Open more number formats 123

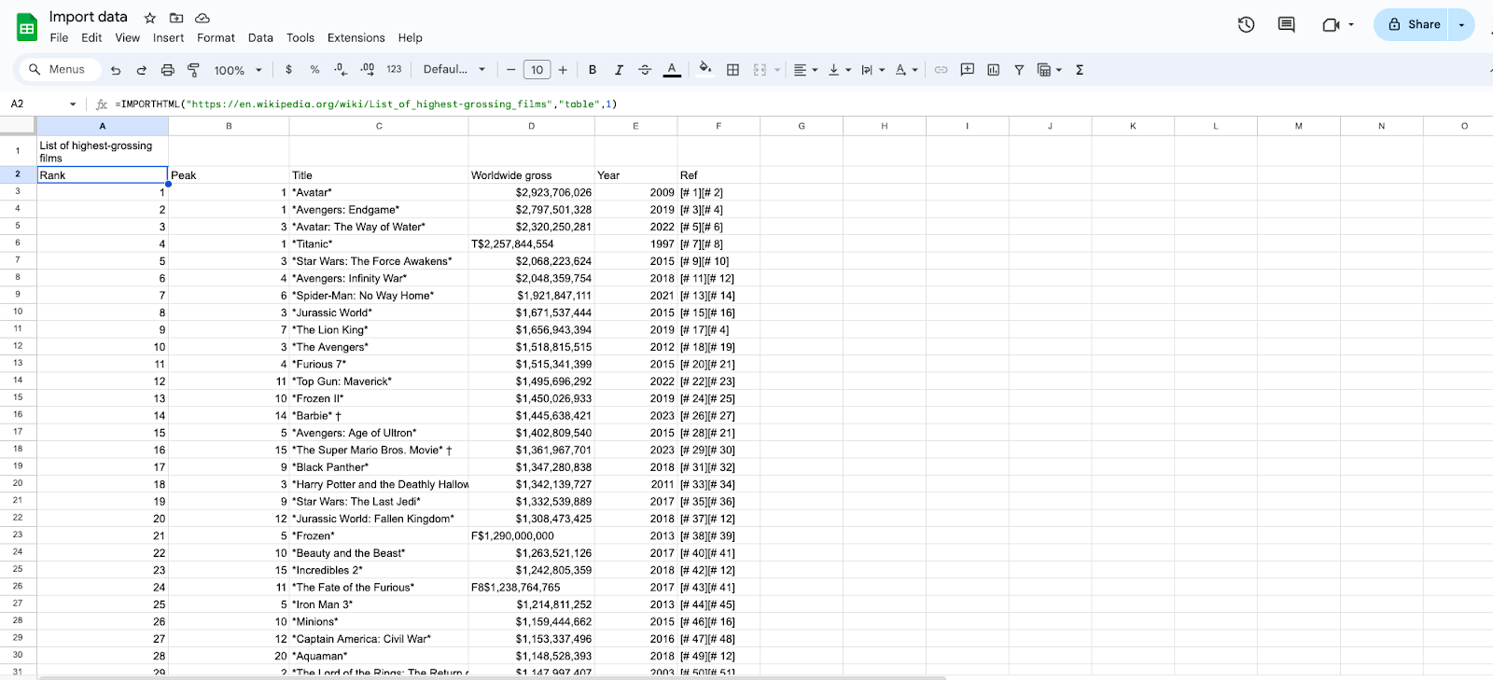click(394, 70)
